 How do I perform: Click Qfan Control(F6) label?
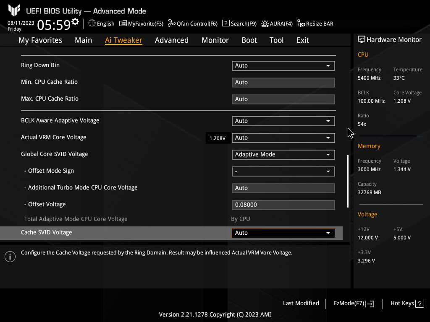(197, 24)
